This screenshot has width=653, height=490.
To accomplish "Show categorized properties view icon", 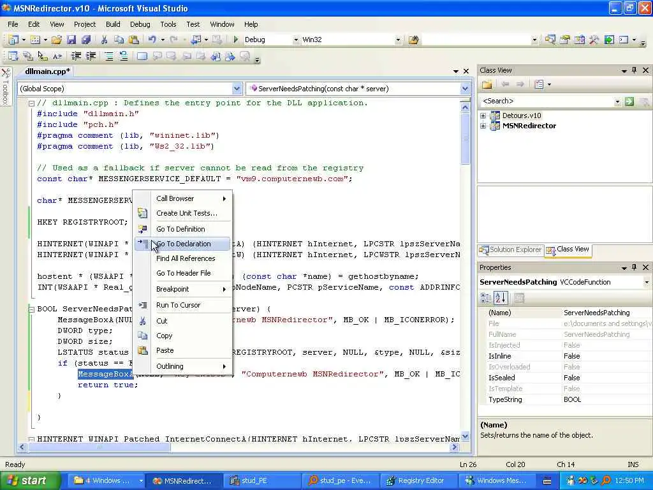I will pyautogui.click(x=485, y=297).
